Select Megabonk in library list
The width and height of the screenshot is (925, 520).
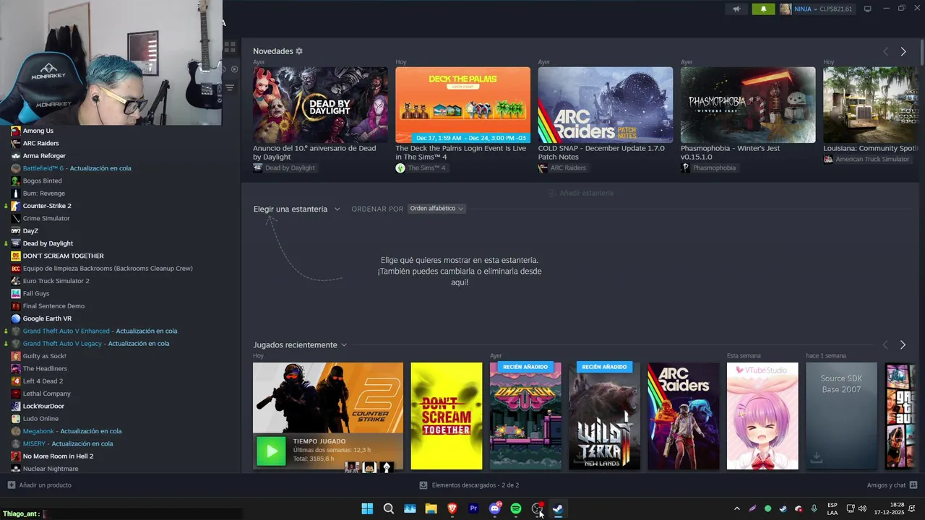coord(72,431)
